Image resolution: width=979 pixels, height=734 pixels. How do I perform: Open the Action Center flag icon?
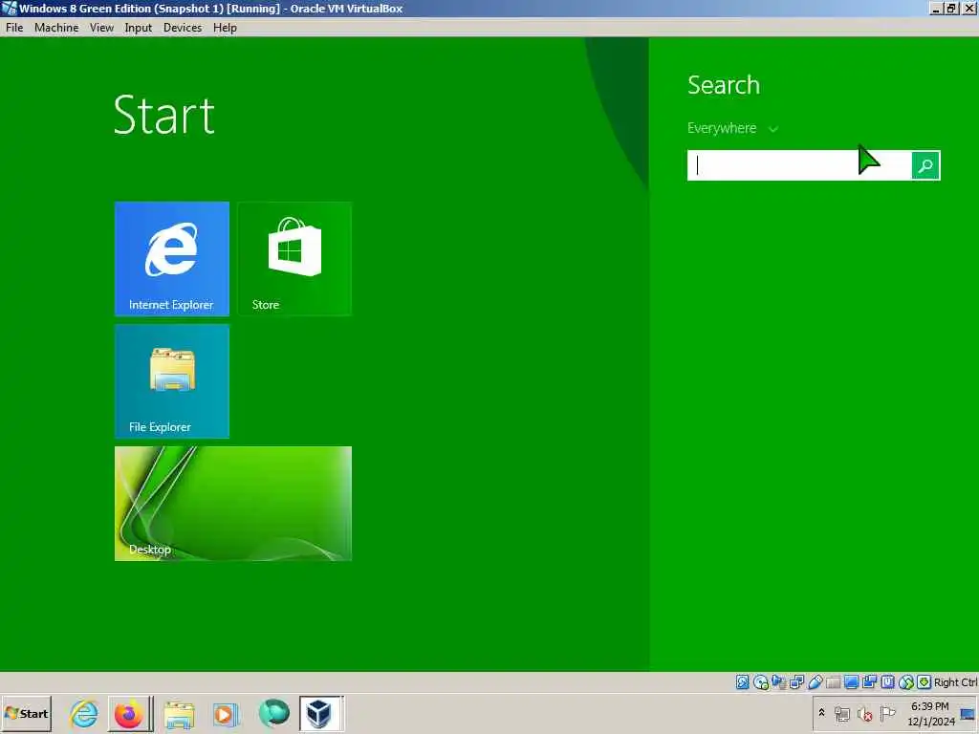(x=887, y=713)
